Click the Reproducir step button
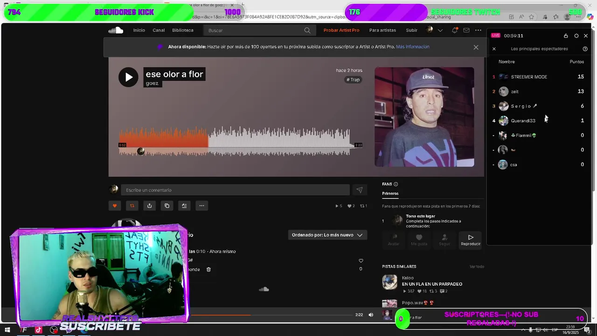 (471, 240)
